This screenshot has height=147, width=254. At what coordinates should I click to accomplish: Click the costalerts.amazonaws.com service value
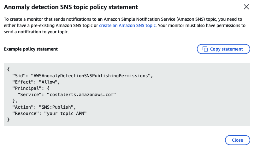tap(81, 95)
